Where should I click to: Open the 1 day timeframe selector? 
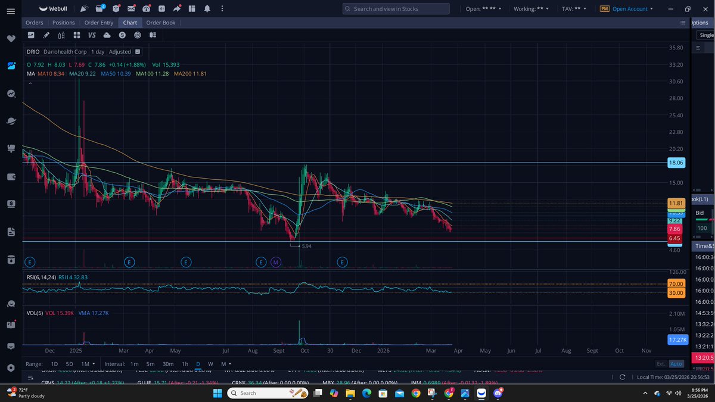pyautogui.click(x=98, y=52)
